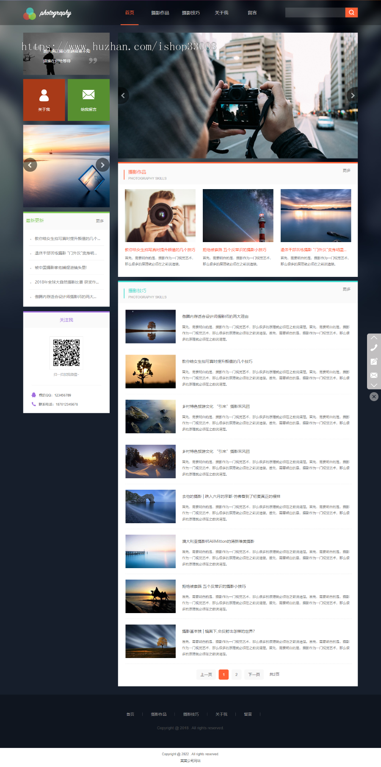Open the 摄影技巧 nav tab
381x767 pixels.
coord(191,13)
